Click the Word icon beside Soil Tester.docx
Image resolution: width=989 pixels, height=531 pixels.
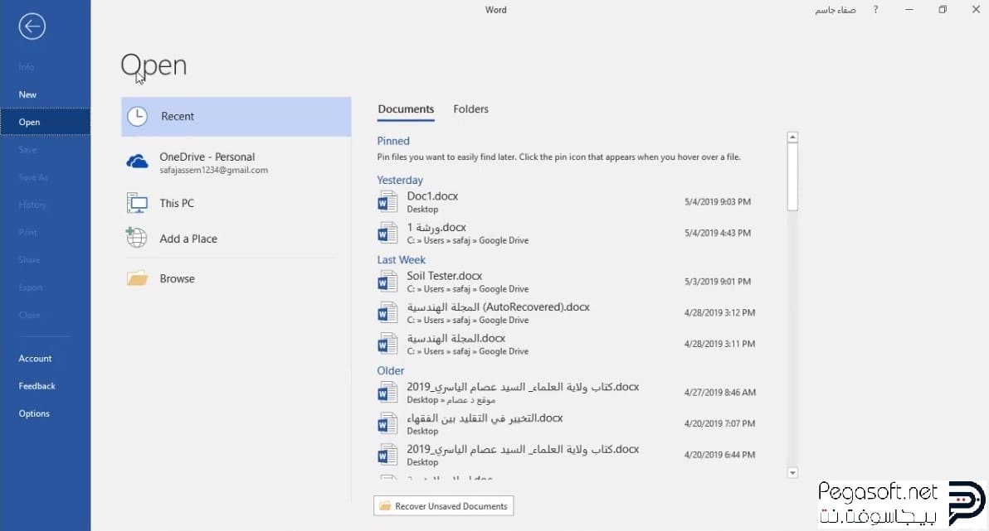[x=387, y=282]
